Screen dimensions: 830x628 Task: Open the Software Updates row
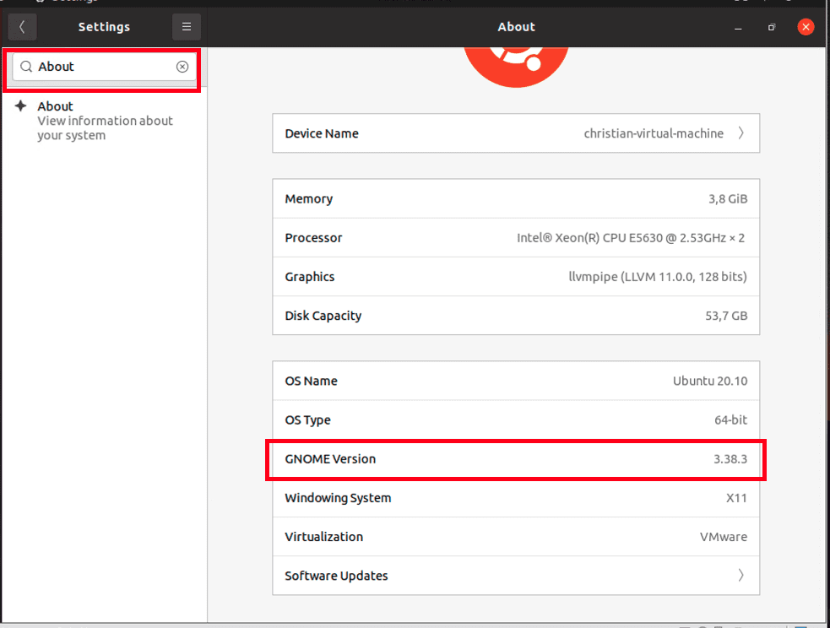click(x=515, y=576)
